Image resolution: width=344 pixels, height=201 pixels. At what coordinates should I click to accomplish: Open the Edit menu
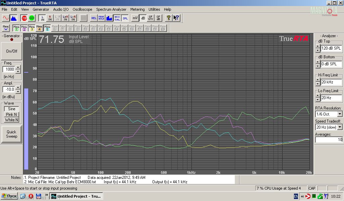pos(14,9)
